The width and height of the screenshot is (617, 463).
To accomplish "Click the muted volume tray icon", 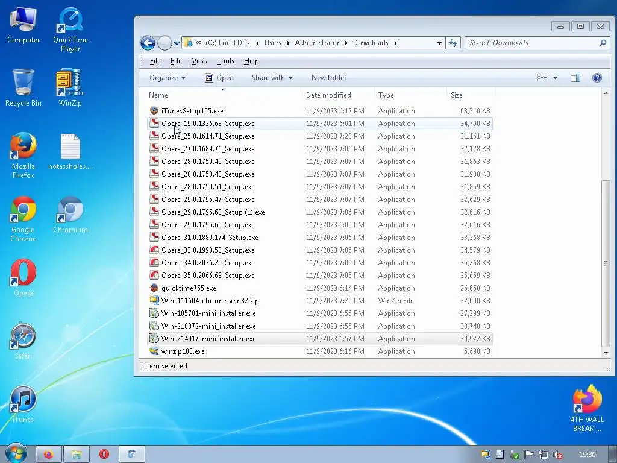I will (x=557, y=455).
